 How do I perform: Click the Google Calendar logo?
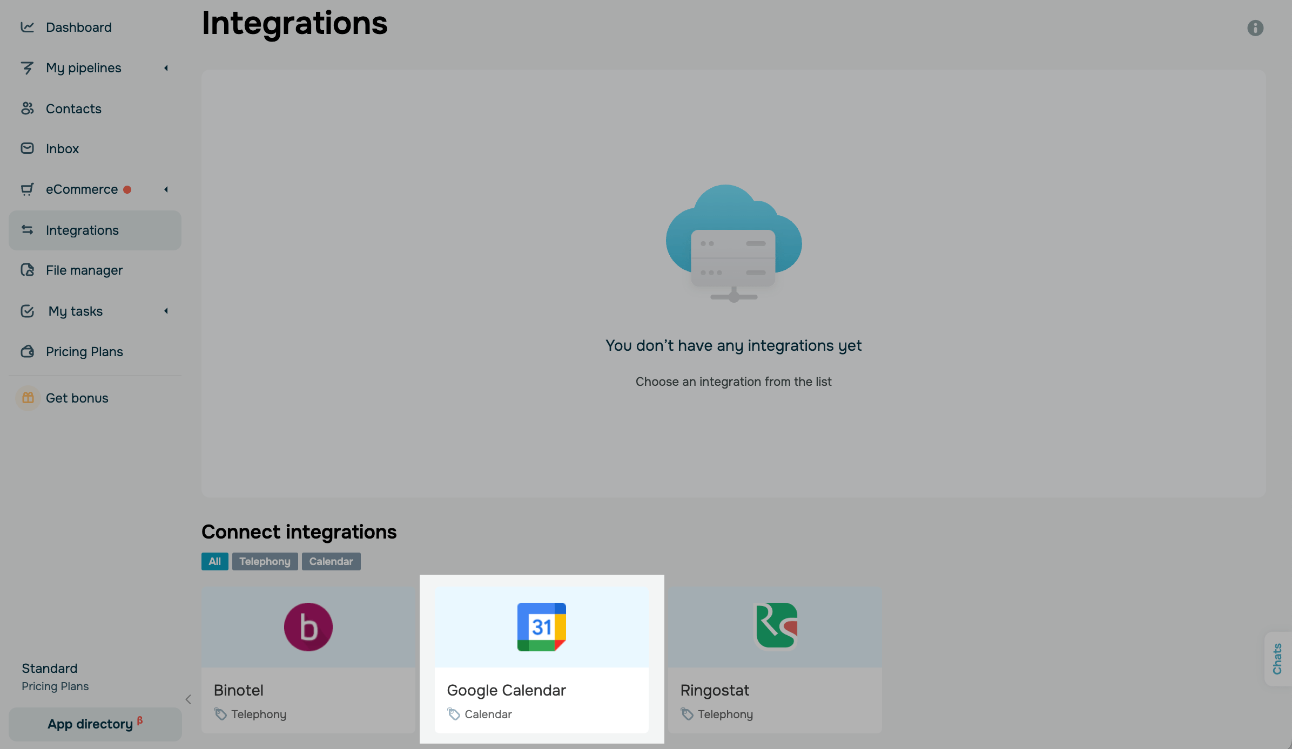[541, 627]
